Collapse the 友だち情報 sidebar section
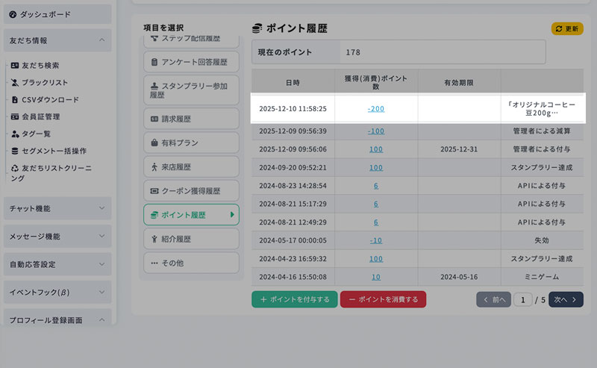The width and height of the screenshot is (597, 368). (x=101, y=40)
